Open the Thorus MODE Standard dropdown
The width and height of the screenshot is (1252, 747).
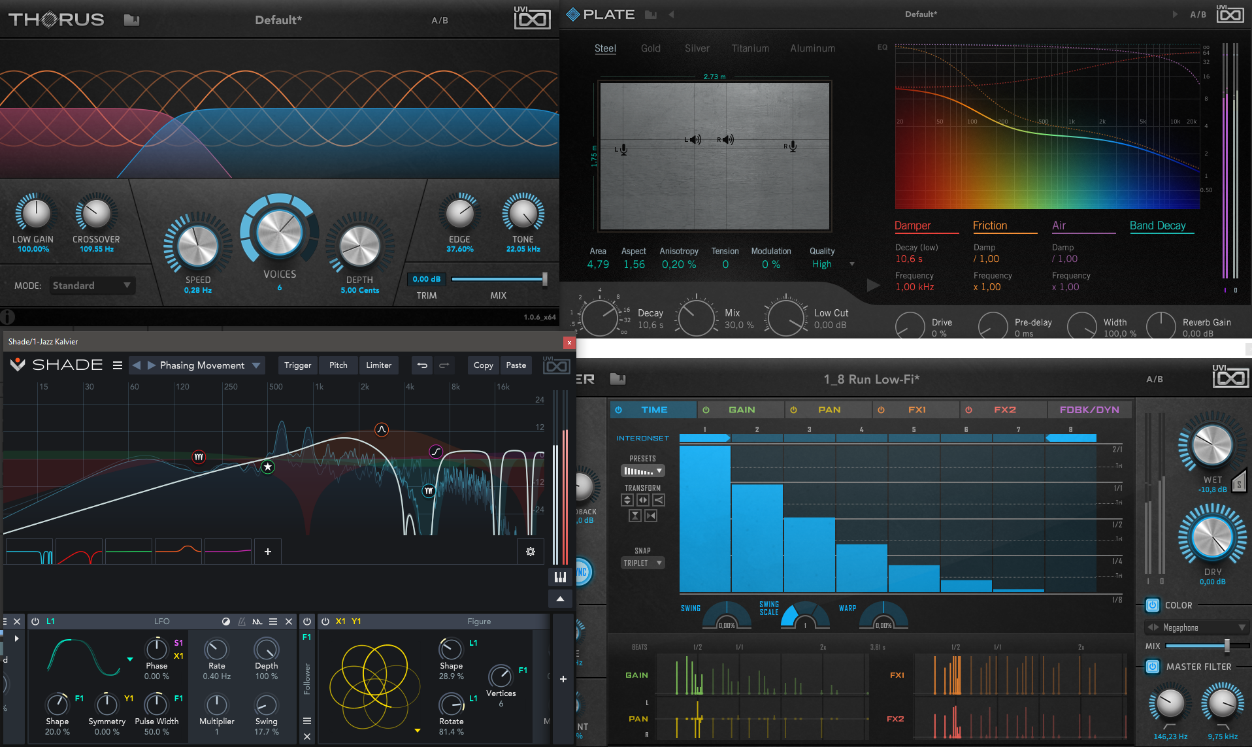click(x=92, y=286)
